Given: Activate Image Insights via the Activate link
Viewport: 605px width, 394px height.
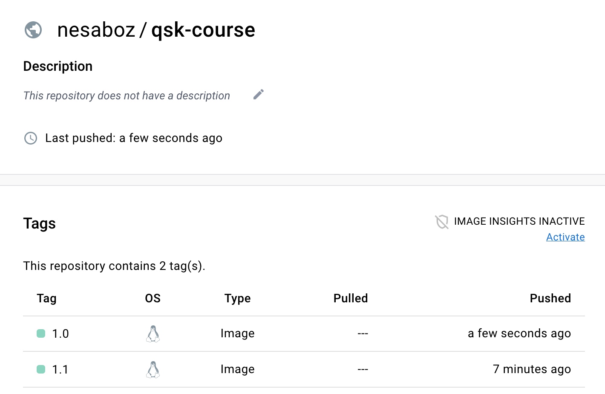Looking at the screenshot, I should click(x=565, y=237).
